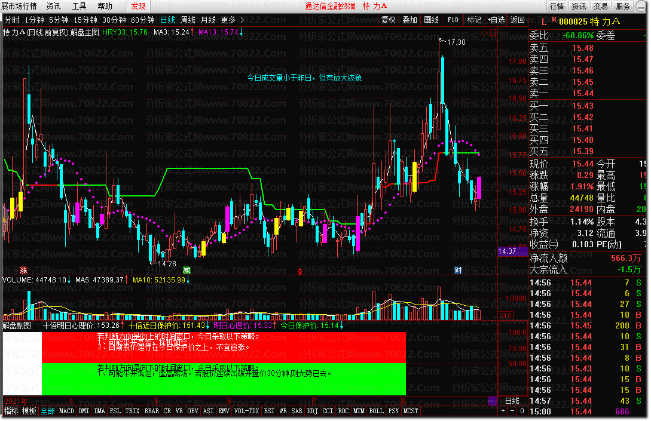The width and height of the screenshot is (651, 421).
Task: Select VOL-TDX indicator tab
Action: (247, 411)
